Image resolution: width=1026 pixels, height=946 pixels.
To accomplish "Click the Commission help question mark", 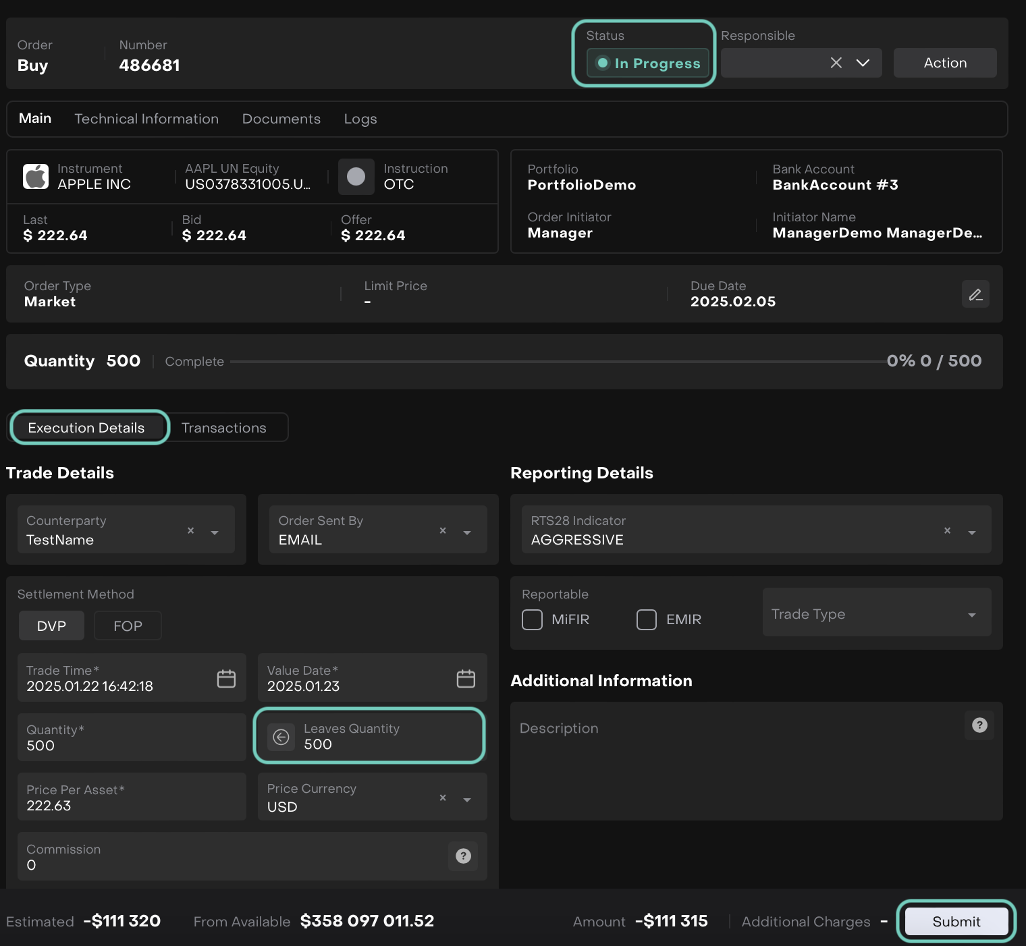I will tap(463, 856).
